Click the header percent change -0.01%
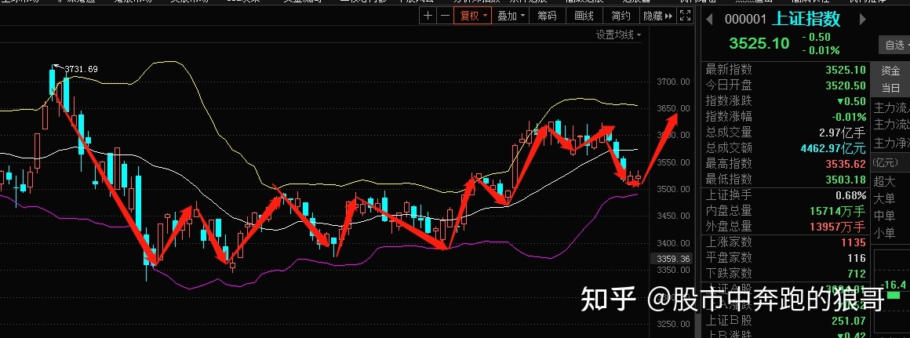Screen dimensions: 910x338 [x=821, y=50]
